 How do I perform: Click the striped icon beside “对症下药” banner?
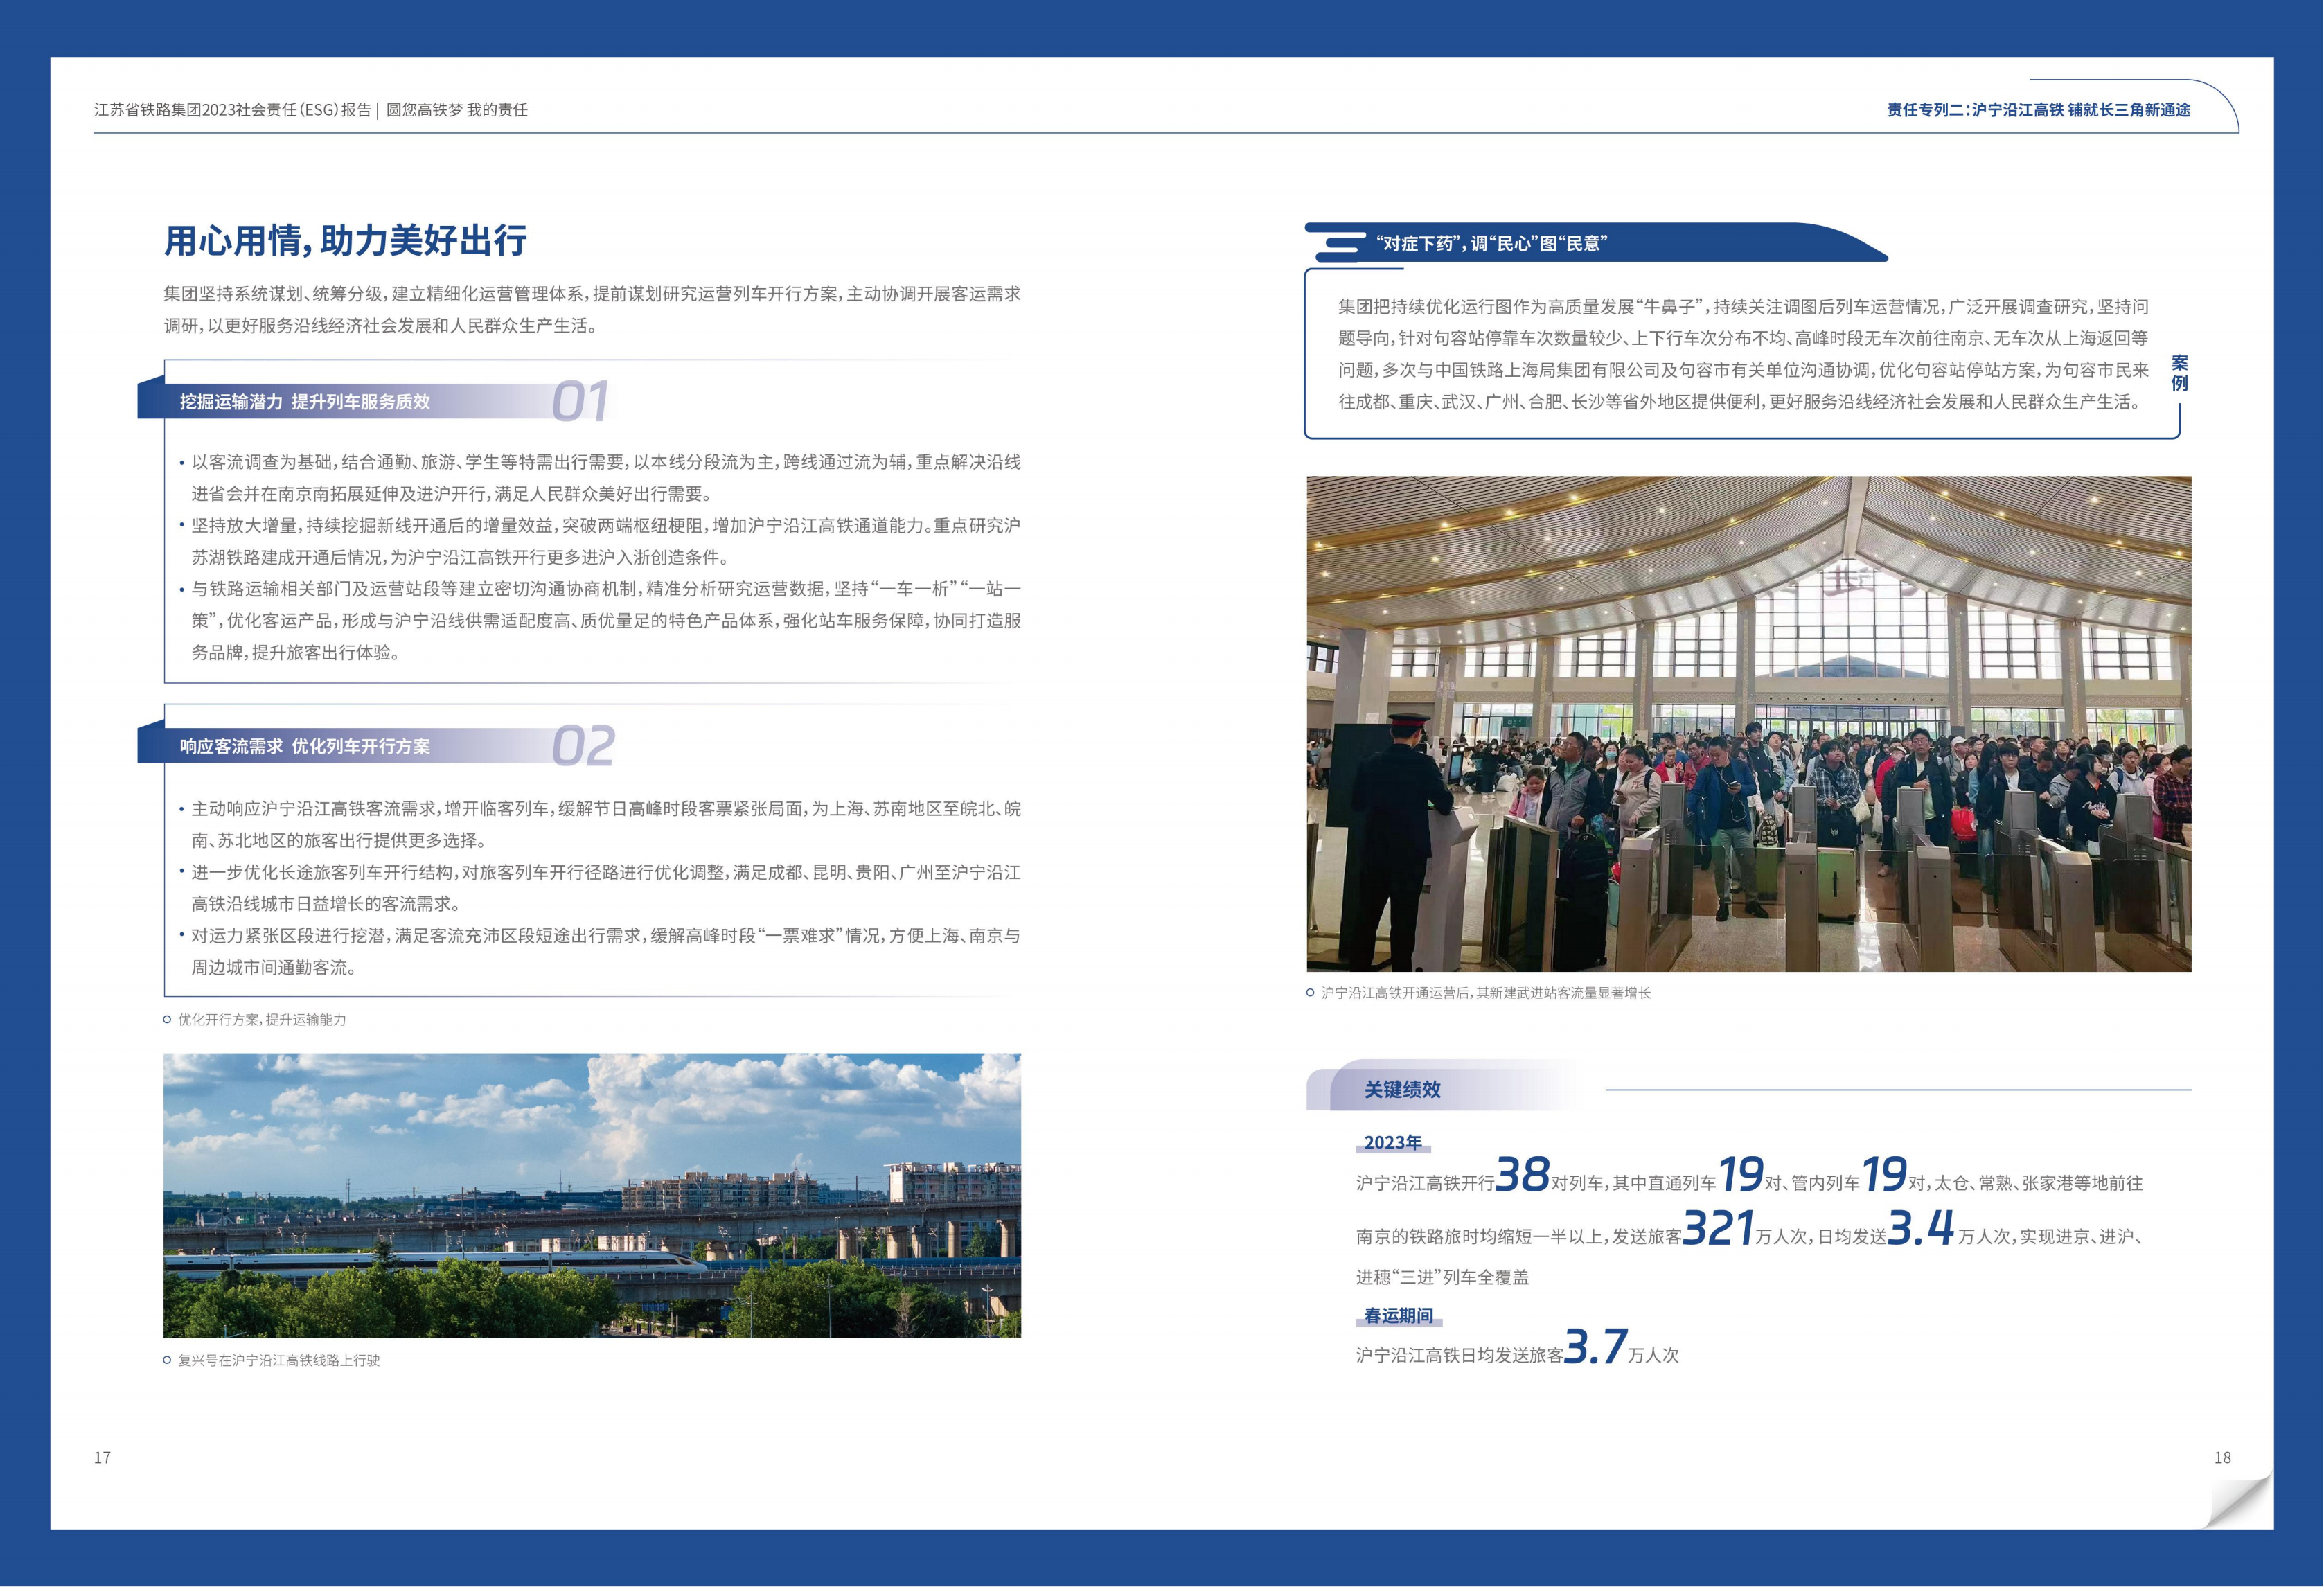click(x=1339, y=243)
